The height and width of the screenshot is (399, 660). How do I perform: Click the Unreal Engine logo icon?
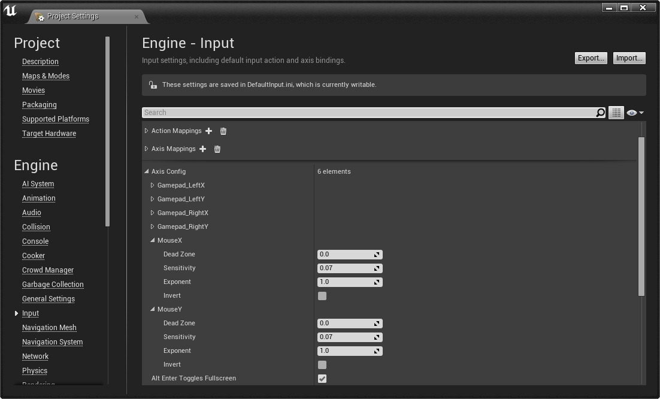click(10, 10)
